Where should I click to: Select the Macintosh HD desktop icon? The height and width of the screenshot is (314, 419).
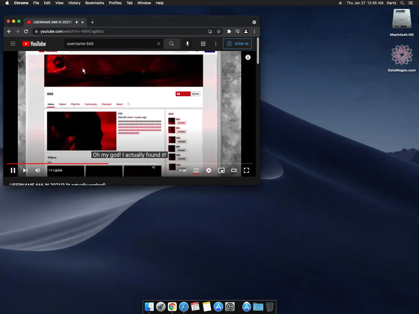[402, 23]
